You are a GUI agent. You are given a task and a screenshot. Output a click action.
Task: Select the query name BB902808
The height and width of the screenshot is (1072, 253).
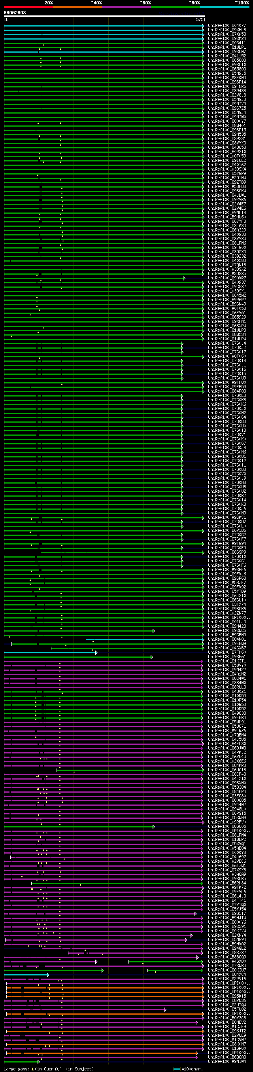(x=15, y=13)
